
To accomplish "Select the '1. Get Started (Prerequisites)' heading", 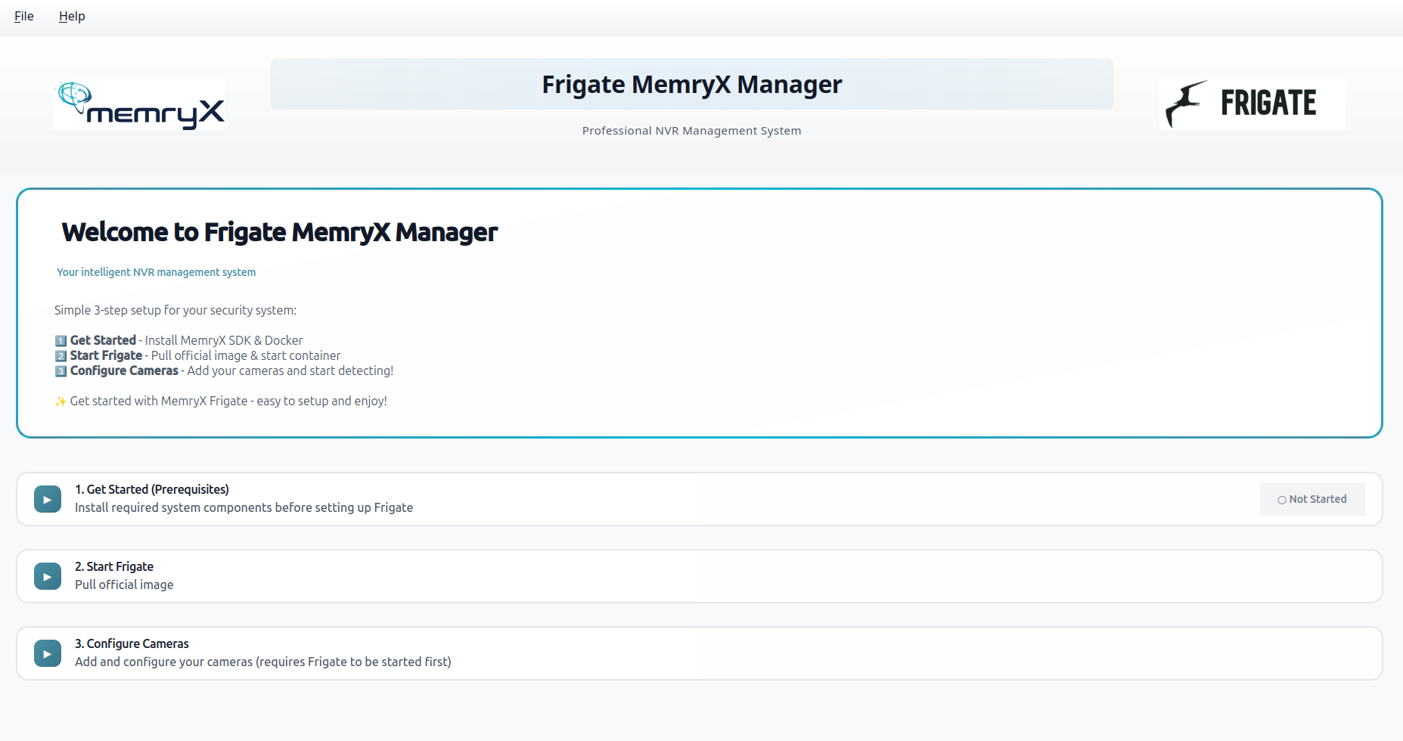I will tap(152, 489).
